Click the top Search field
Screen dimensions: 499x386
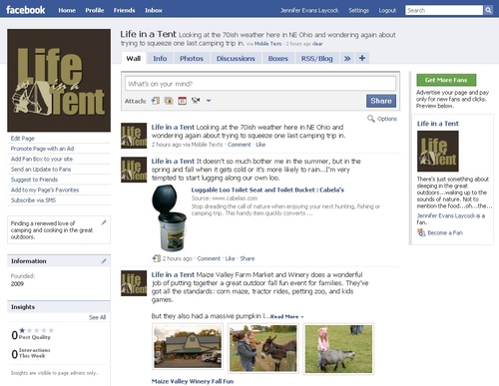(444, 10)
